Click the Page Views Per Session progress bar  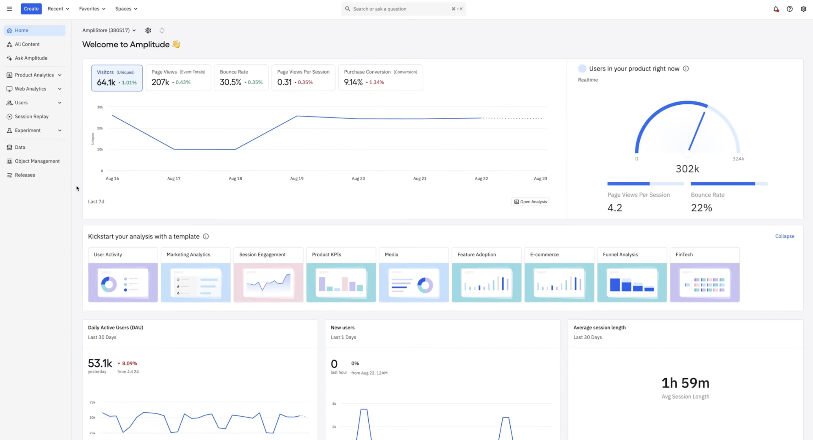pos(646,184)
